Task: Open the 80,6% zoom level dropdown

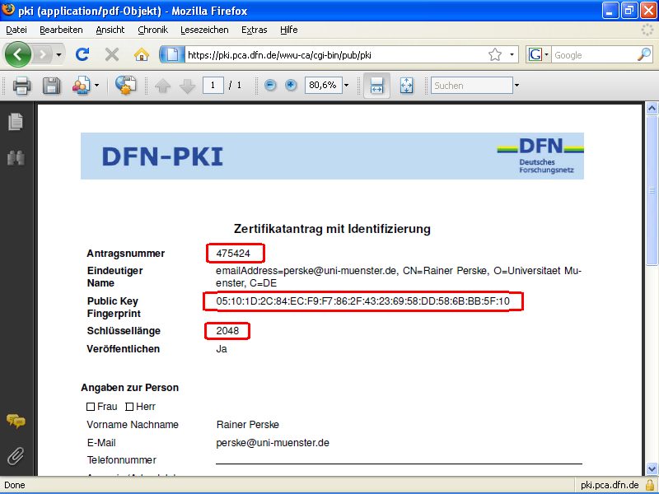Action: tap(345, 85)
